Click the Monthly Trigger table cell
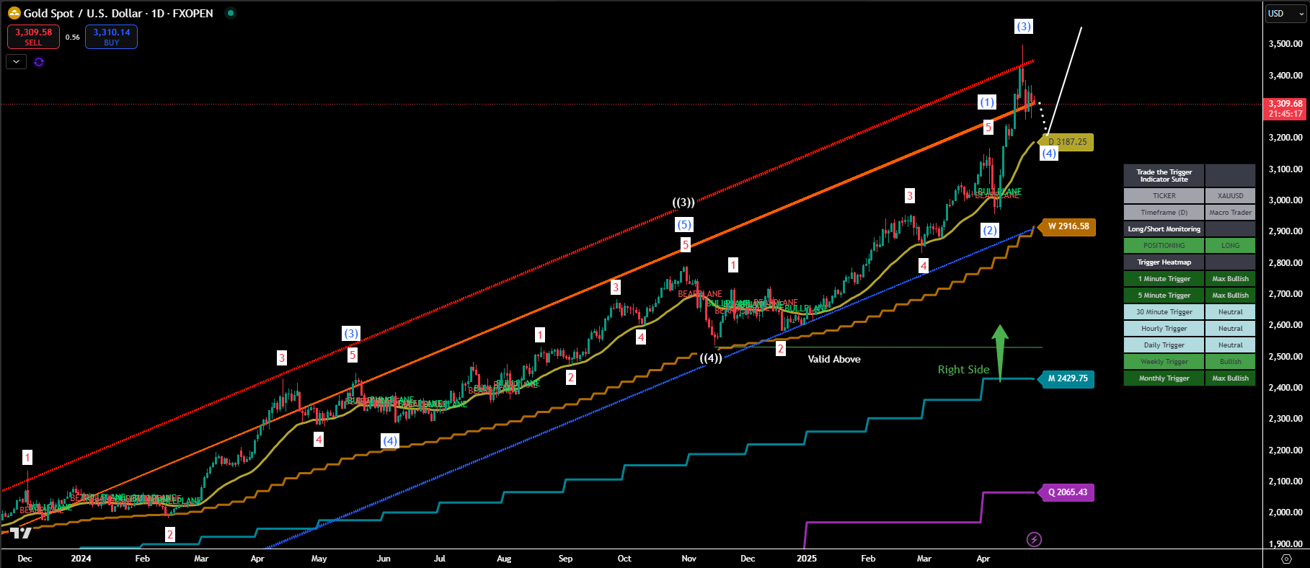 1164,378
